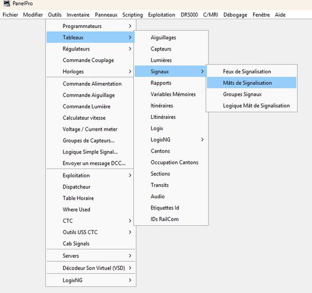The height and width of the screenshot is (293, 312).
Task: Click the PanelPro application icon in title bar
Action: (6, 5)
